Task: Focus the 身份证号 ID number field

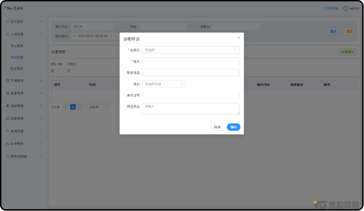Action: click(x=191, y=95)
